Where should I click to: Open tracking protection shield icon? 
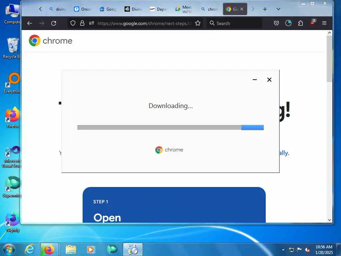click(x=73, y=23)
